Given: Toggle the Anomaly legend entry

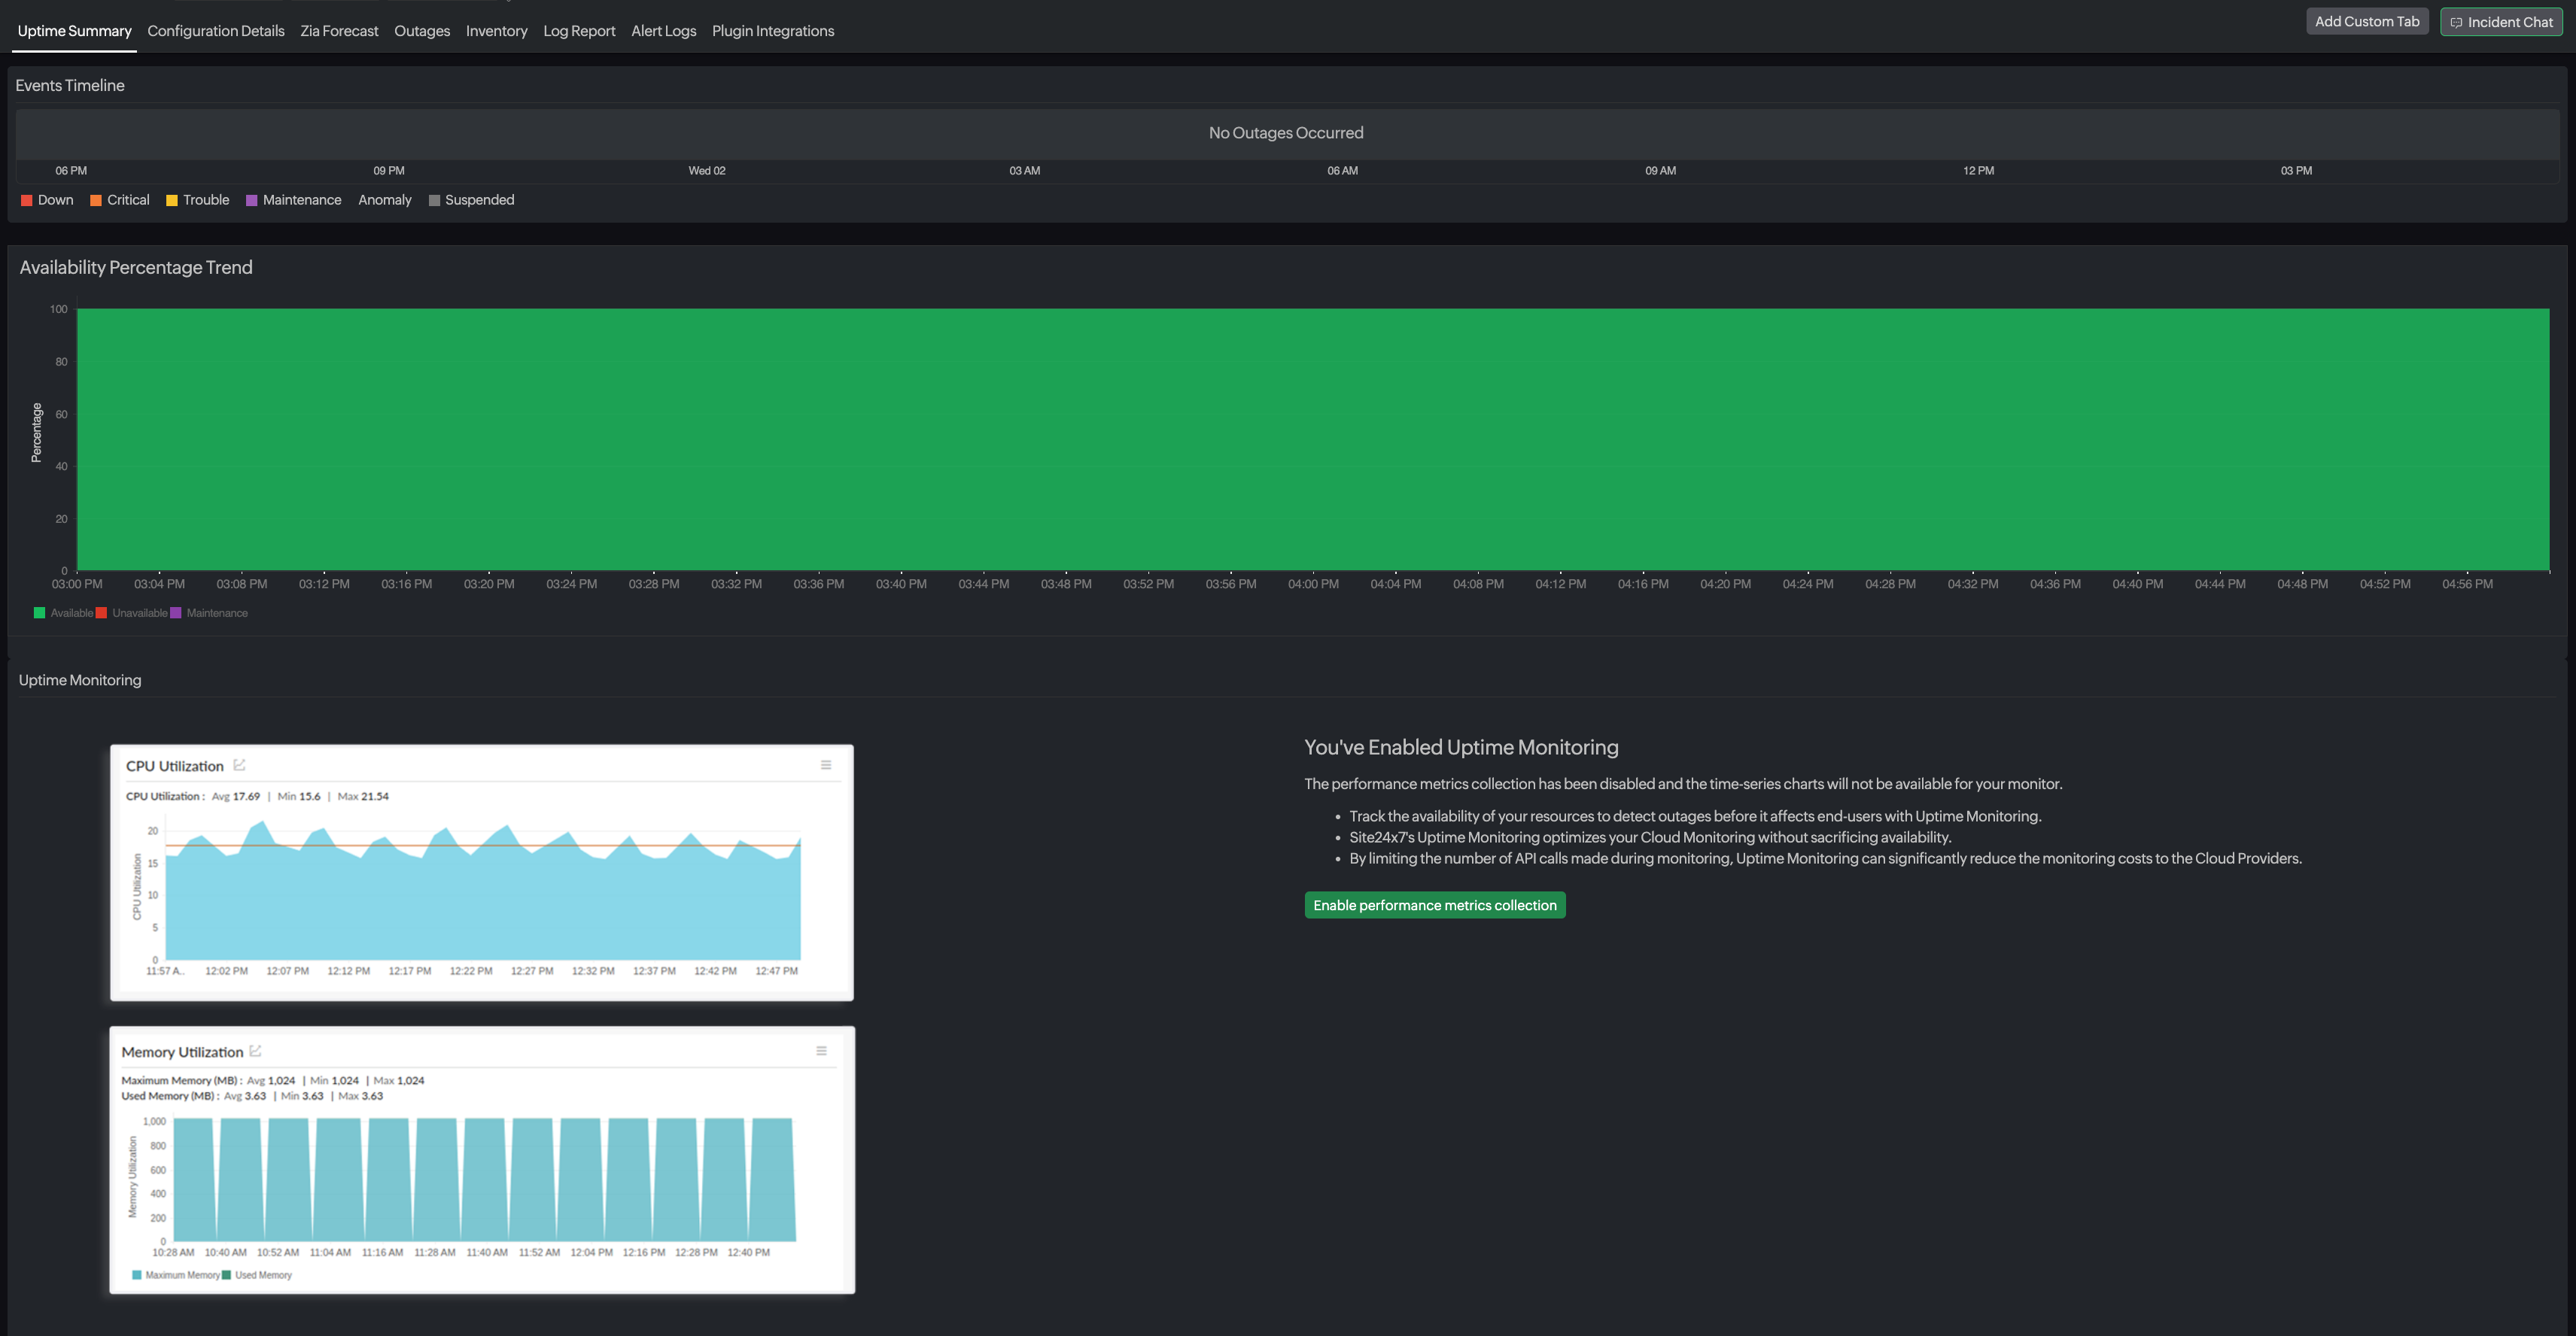Looking at the screenshot, I should [385, 200].
